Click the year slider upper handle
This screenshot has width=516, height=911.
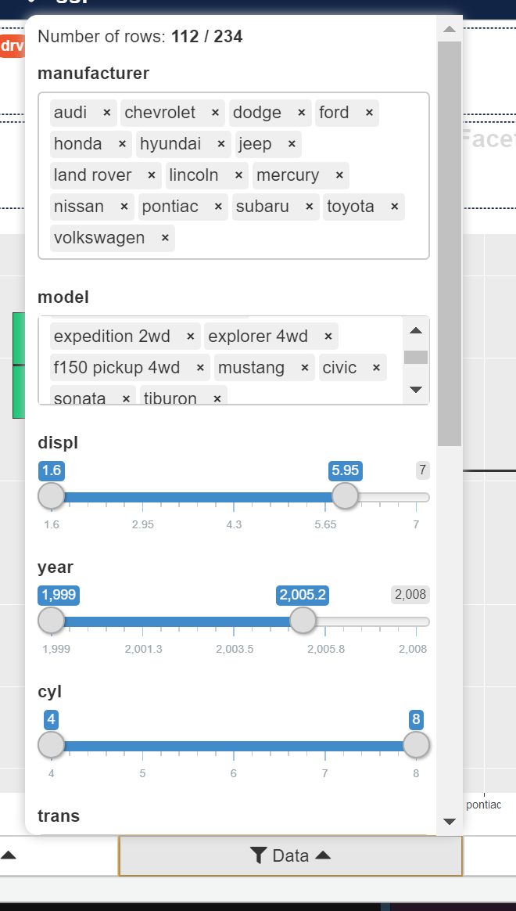click(x=303, y=621)
